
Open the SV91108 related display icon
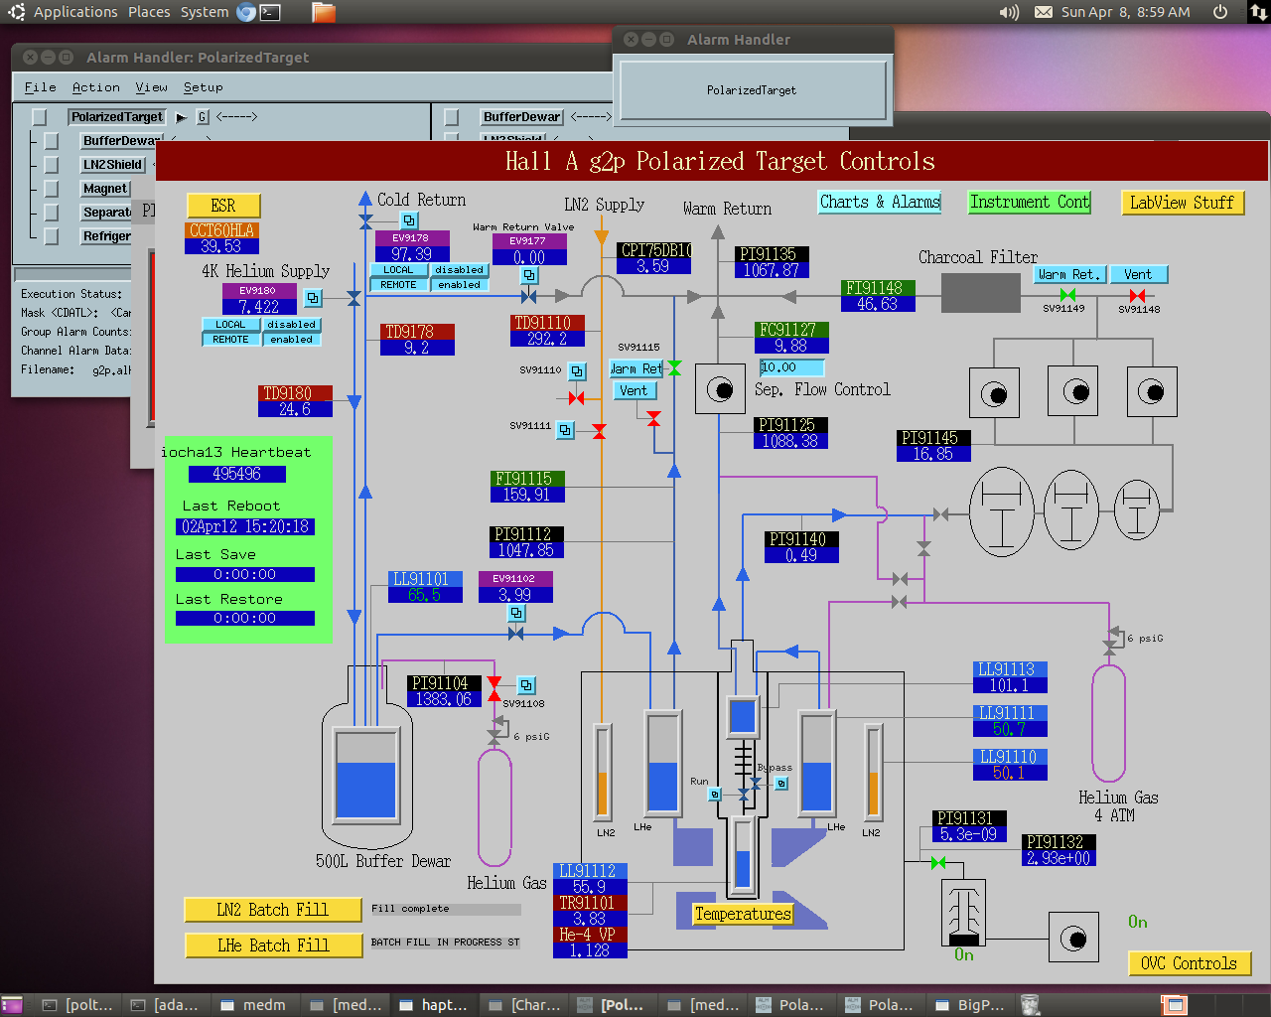coord(526,685)
